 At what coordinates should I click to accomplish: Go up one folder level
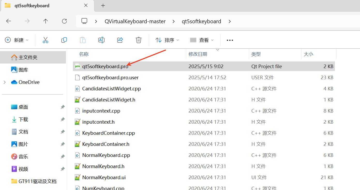[46, 21]
